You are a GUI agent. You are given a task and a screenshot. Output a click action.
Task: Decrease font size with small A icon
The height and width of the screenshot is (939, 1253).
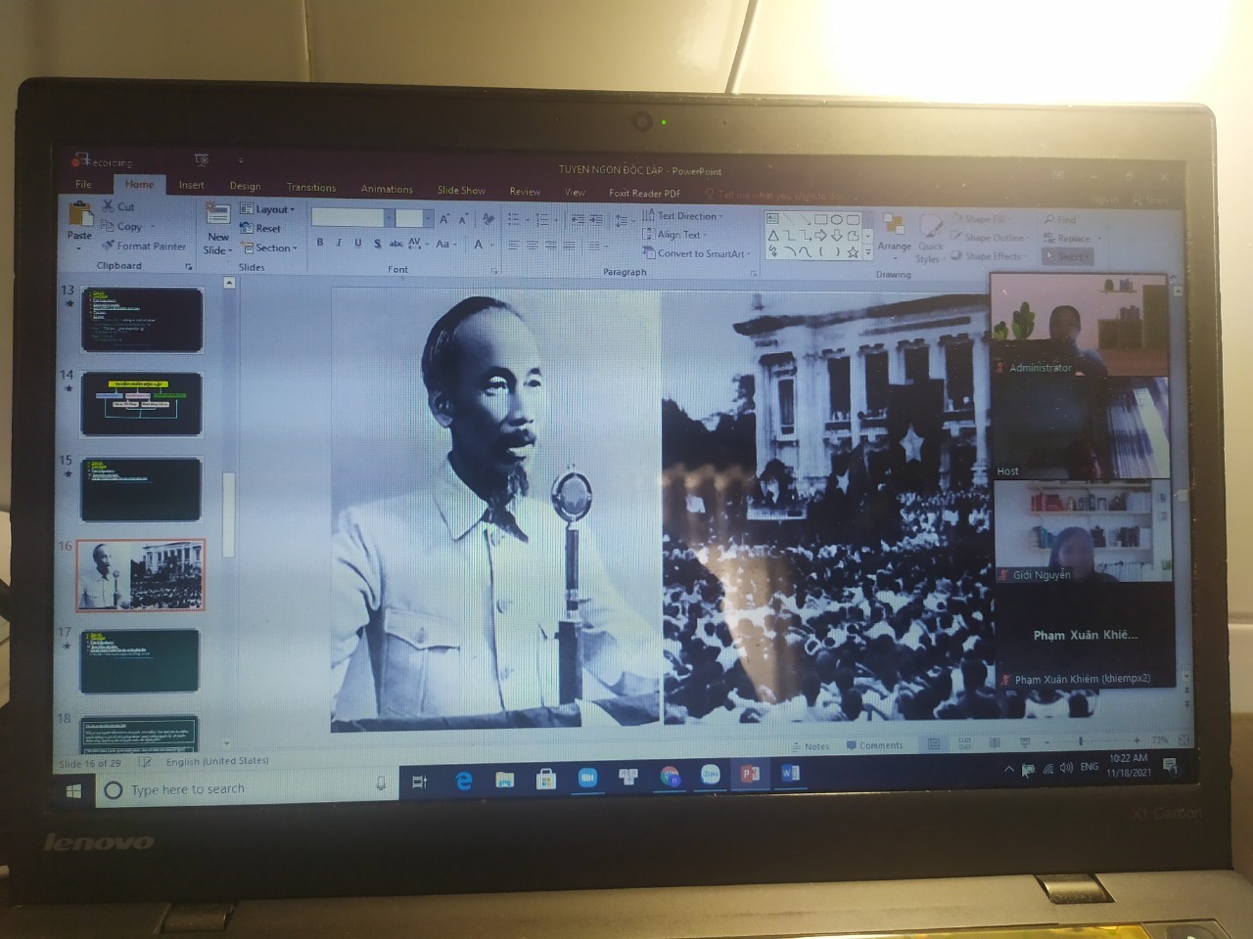pos(463,219)
